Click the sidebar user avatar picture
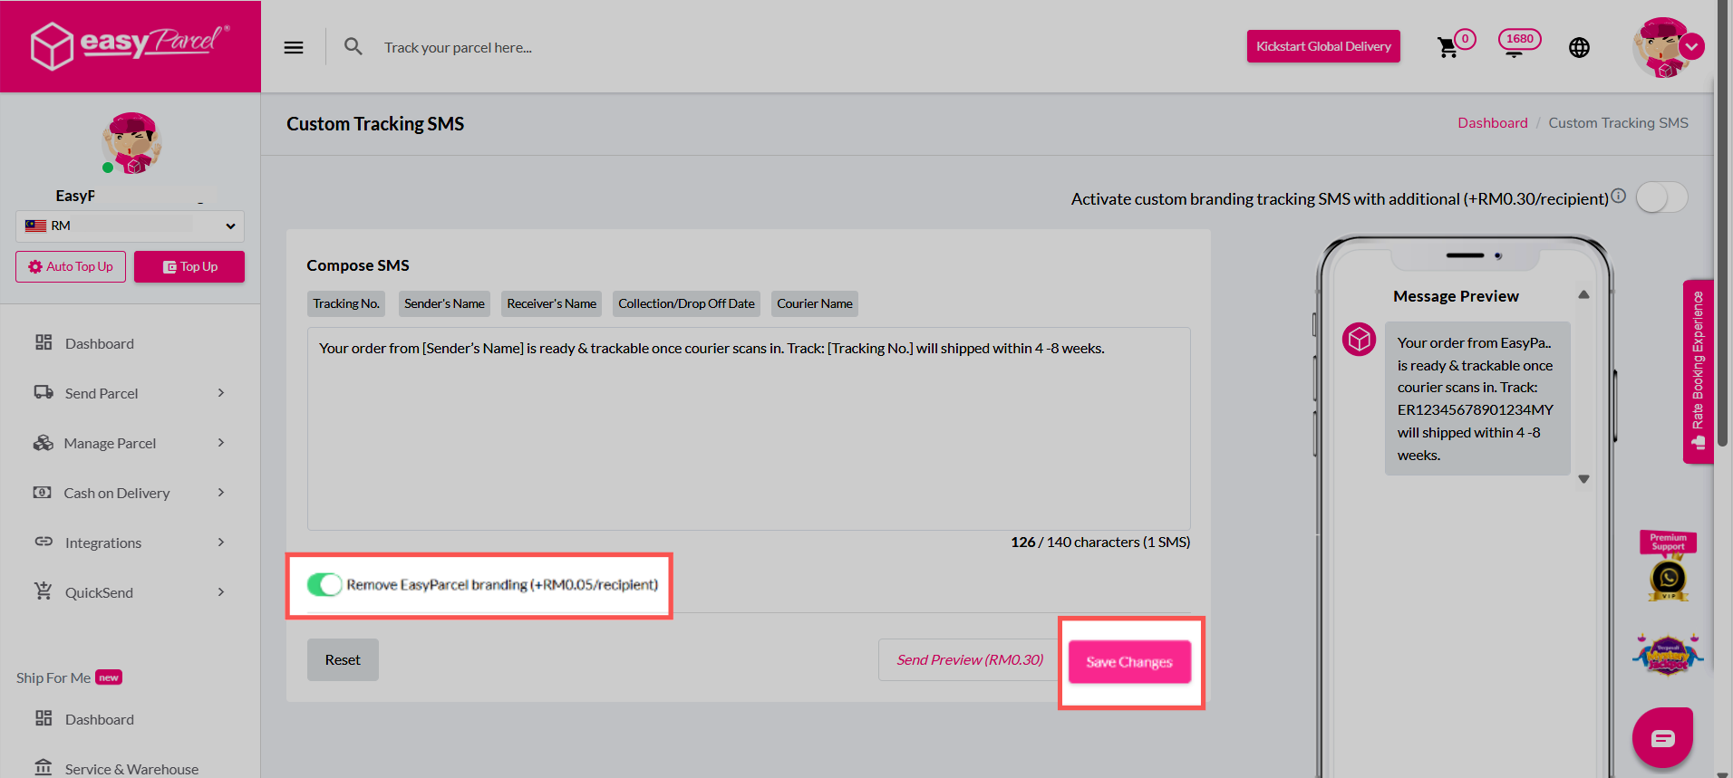The height and width of the screenshot is (778, 1733). [131, 143]
